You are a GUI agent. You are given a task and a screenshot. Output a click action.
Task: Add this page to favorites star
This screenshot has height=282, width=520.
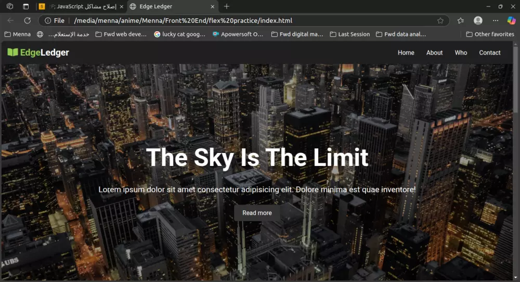point(440,21)
